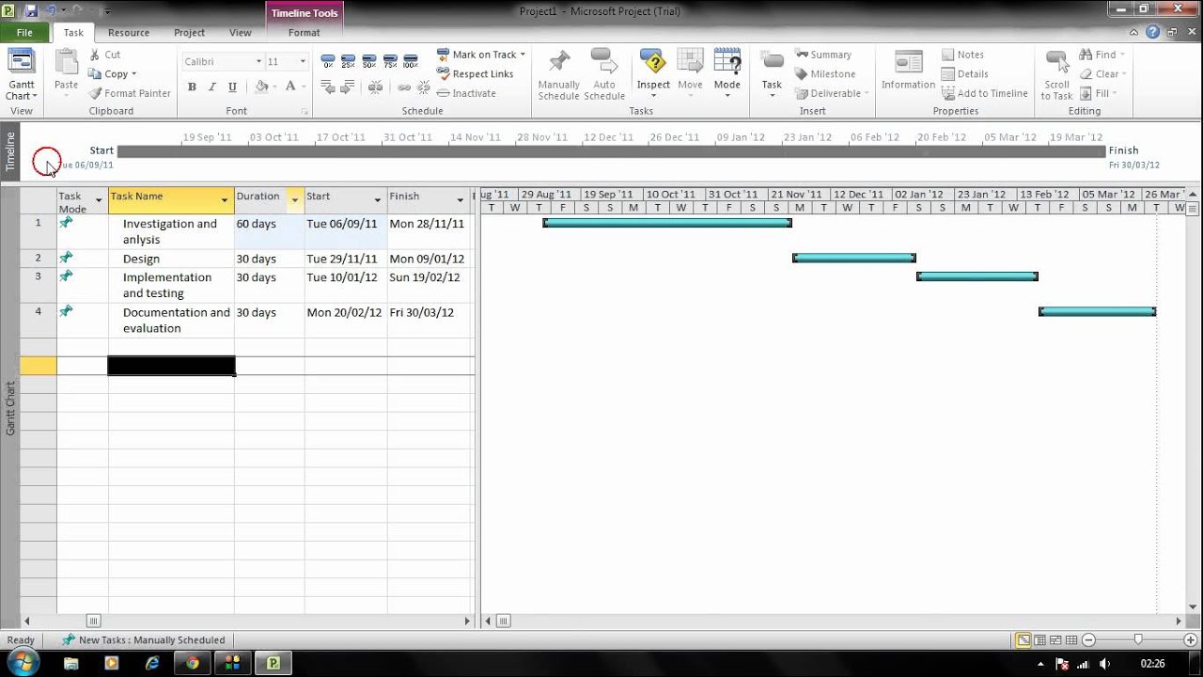This screenshot has width=1203, height=677.
Task: Unlink the selected tasks
Action: click(423, 87)
